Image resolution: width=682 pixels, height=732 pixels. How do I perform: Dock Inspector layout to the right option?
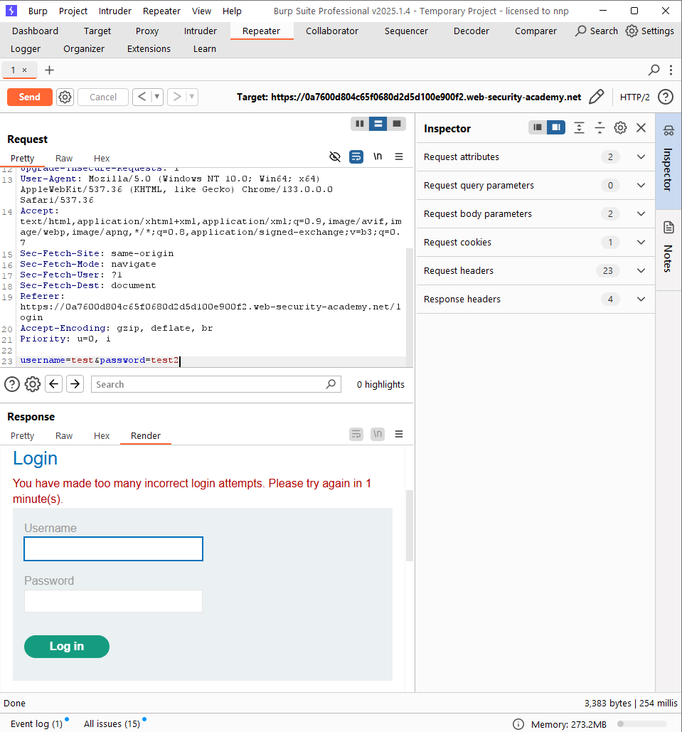pos(556,127)
